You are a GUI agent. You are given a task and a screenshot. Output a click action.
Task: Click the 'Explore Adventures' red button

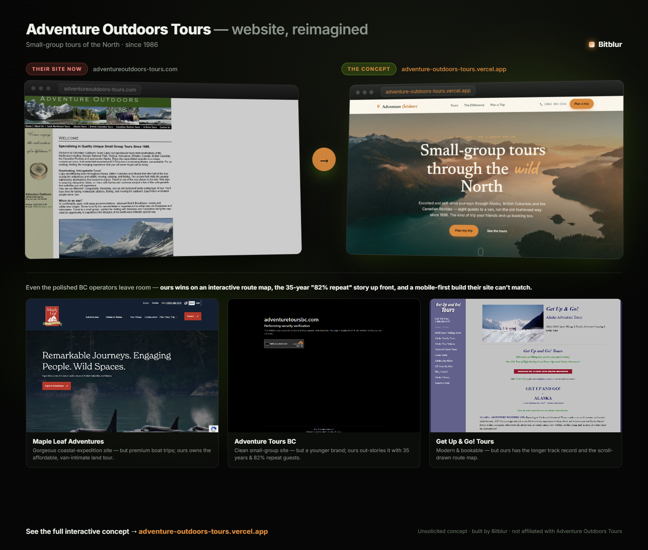(x=56, y=386)
